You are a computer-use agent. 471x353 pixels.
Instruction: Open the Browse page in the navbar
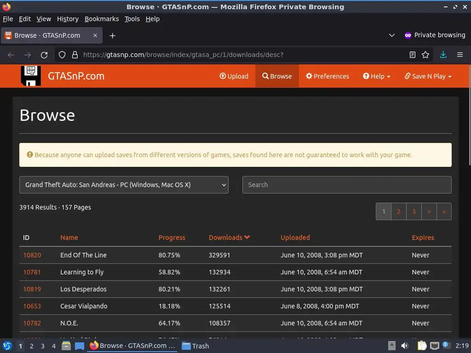tap(277, 76)
